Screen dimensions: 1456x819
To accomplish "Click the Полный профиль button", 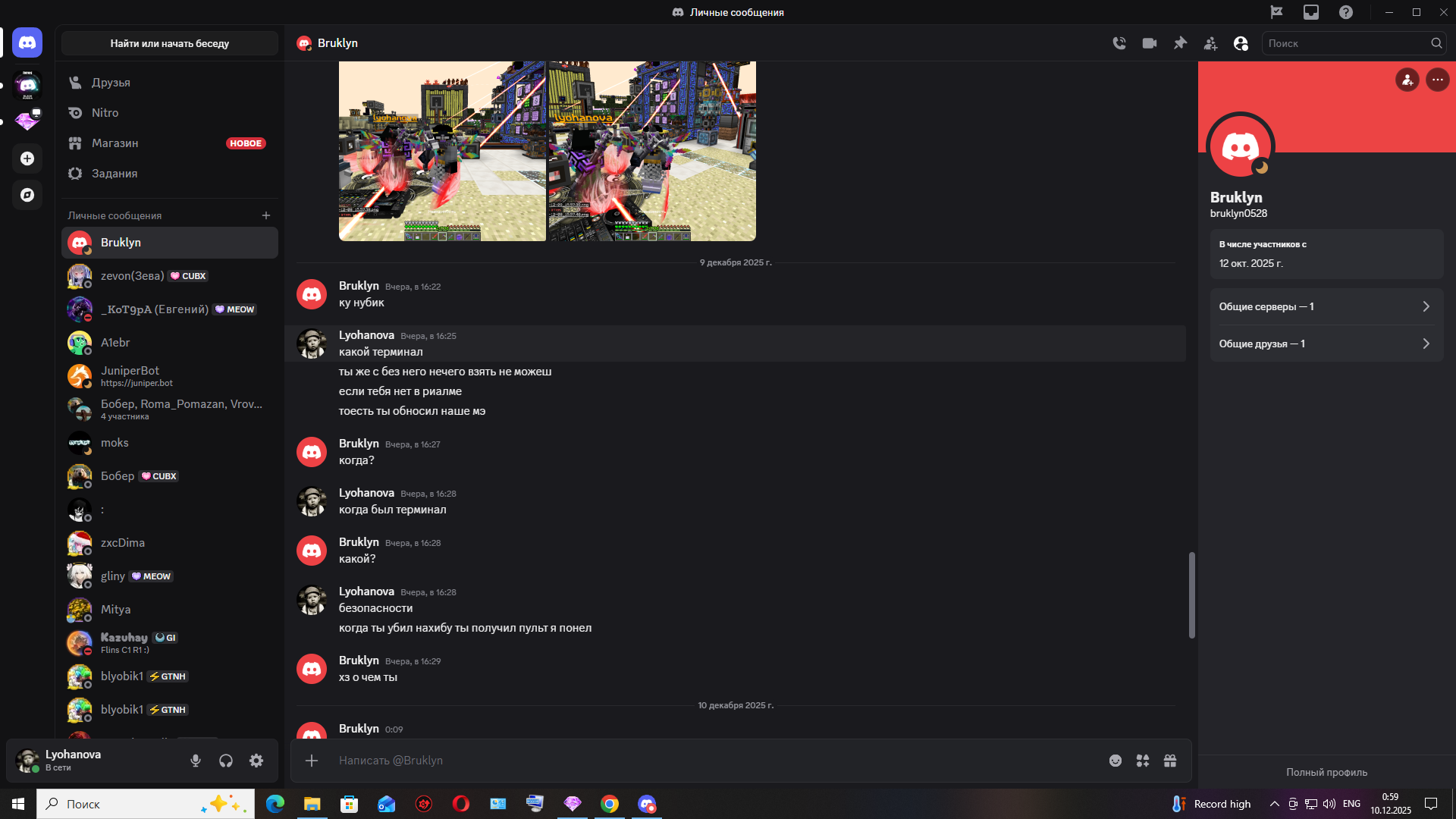I will (1326, 772).
